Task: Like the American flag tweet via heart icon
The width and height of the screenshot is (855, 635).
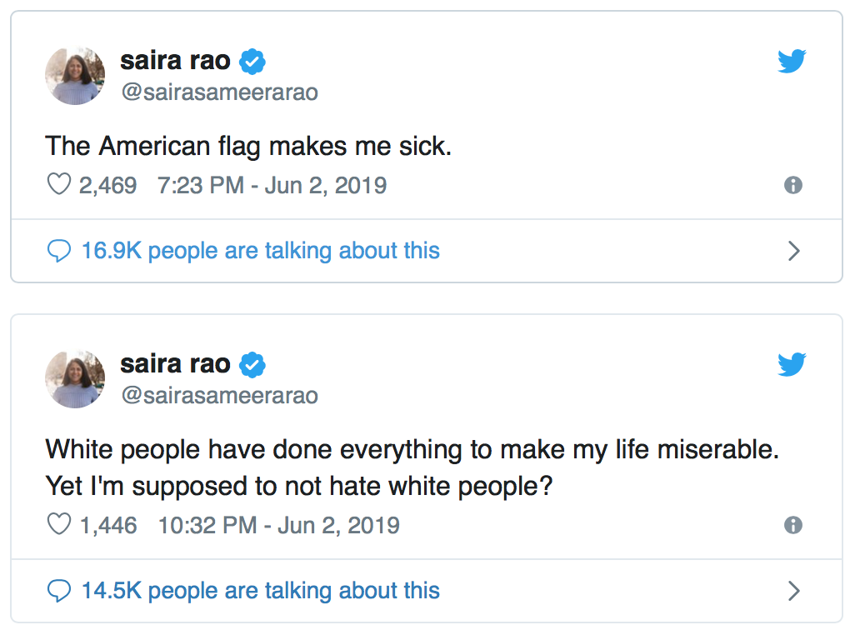Action: (59, 184)
